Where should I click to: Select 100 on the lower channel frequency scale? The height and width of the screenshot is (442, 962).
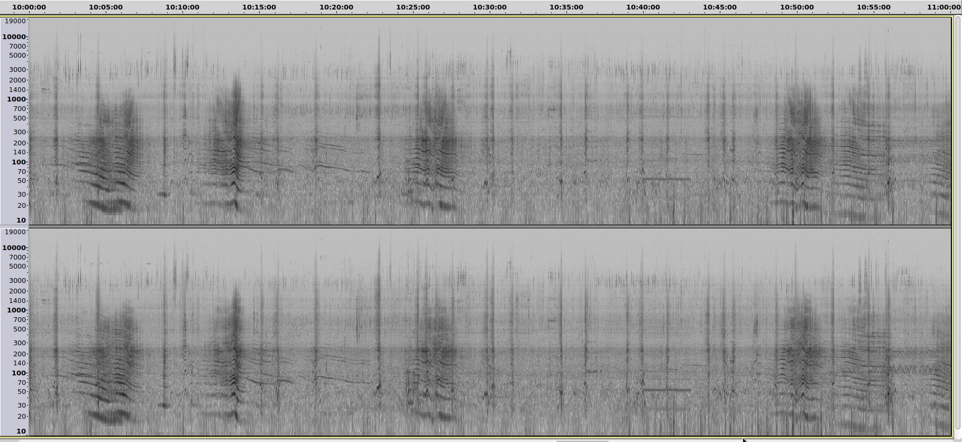click(x=19, y=373)
